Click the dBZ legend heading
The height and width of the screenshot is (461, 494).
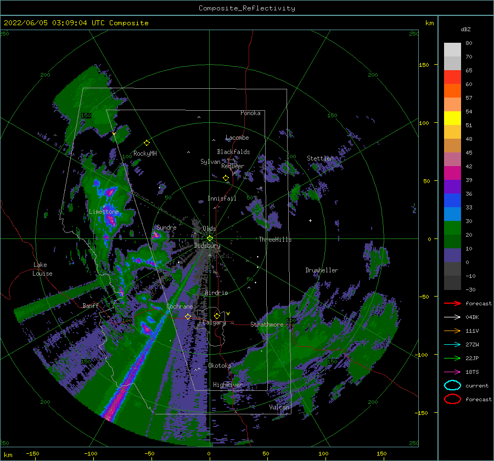(x=465, y=29)
